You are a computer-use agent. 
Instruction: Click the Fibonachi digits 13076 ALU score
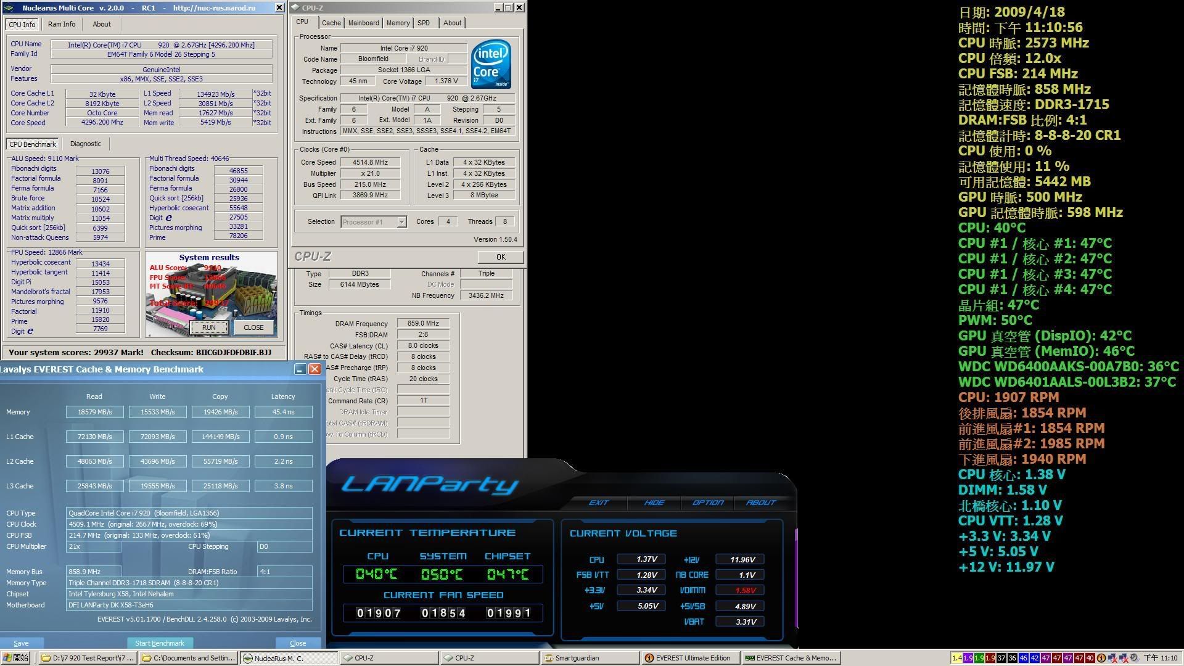(x=101, y=171)
